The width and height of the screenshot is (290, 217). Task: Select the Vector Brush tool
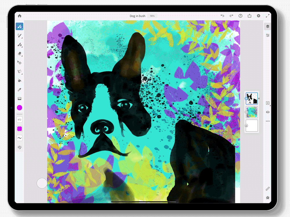[19, 45]
